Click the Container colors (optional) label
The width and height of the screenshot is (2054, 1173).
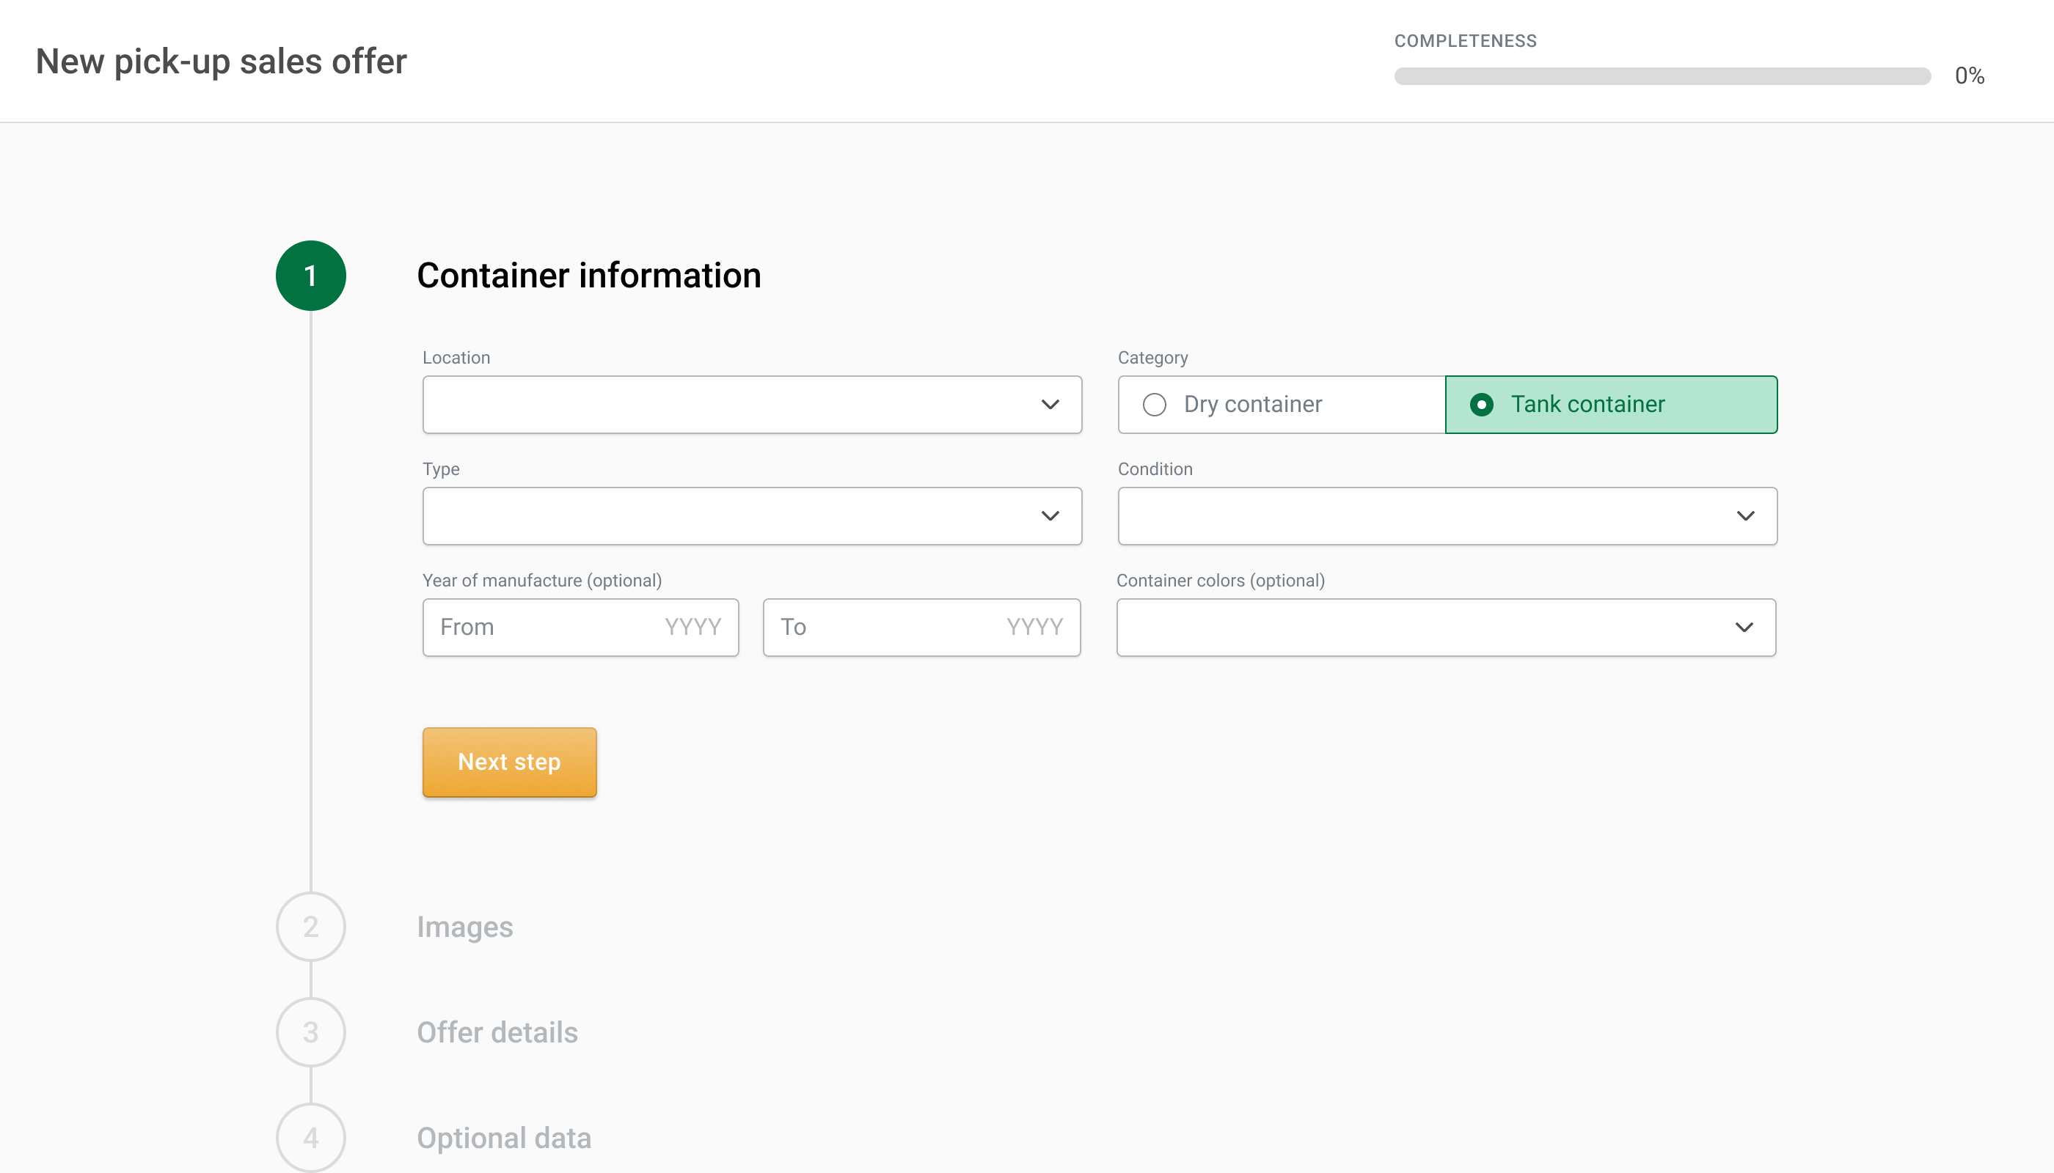click(x=1220, y=580)
